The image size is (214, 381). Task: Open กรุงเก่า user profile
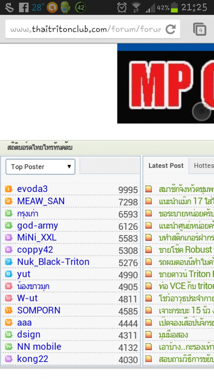point(28,213)
